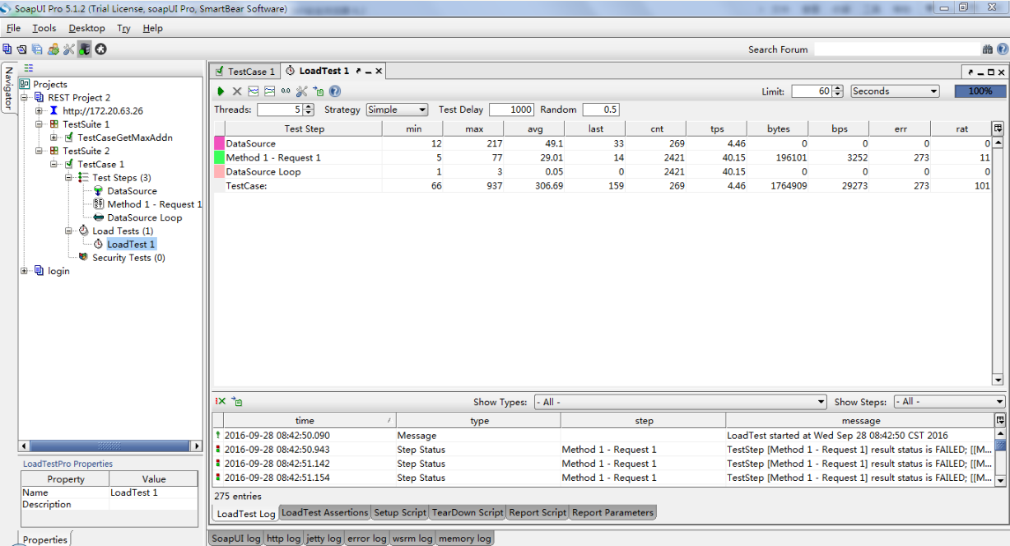
Task: Click the green Method 1 - Request 1 swatch
Action: point(219,157)
